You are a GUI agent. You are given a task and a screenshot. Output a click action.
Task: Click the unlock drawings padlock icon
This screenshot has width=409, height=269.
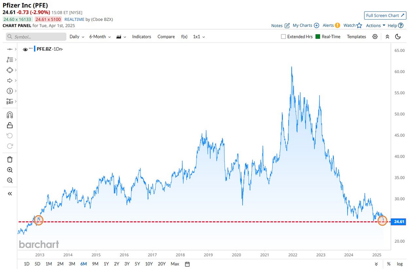coord(10,125)
